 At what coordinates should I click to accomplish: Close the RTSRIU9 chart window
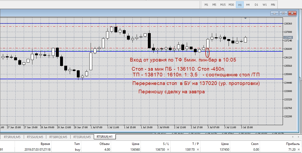coord(292,13)
